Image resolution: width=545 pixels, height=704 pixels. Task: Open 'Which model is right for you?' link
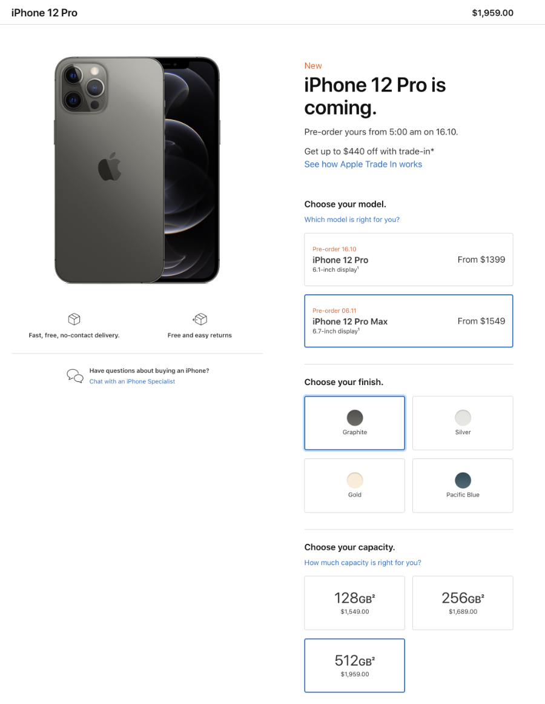(352, 220)
